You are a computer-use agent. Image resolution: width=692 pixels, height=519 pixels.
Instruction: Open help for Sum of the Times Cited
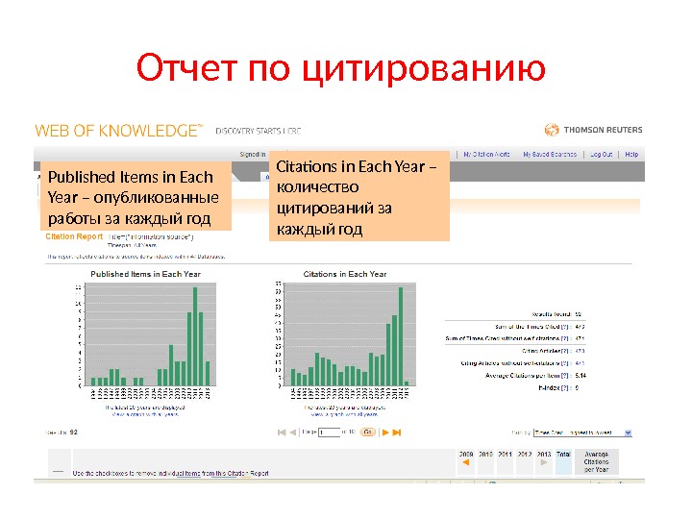564,327
